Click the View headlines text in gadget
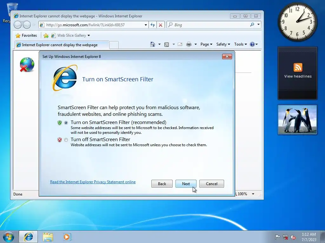This screenshot has height=243, width=325. (x=298, y=76)
